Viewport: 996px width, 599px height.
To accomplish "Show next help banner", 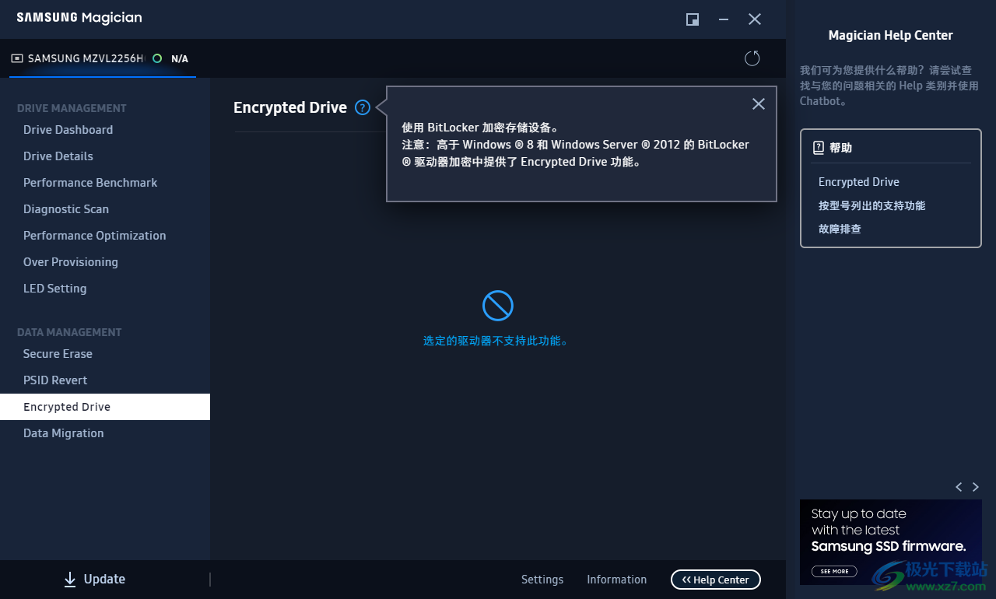I will (976, 487).
